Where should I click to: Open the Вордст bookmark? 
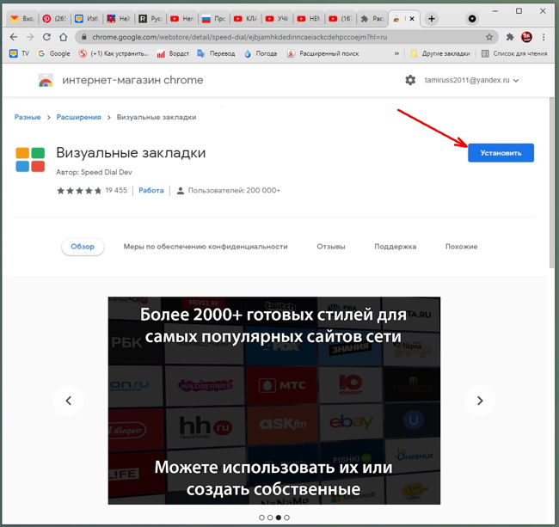(173, 54)
